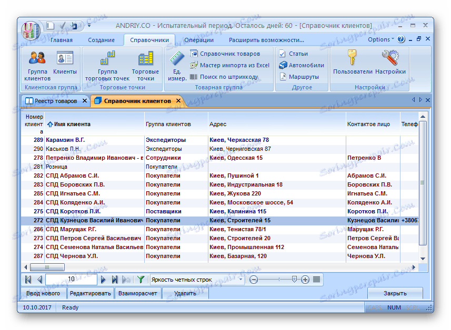Switch to the Главная ribbon tab
Screen dimensions: 451x330
click(x=62, y=40)
